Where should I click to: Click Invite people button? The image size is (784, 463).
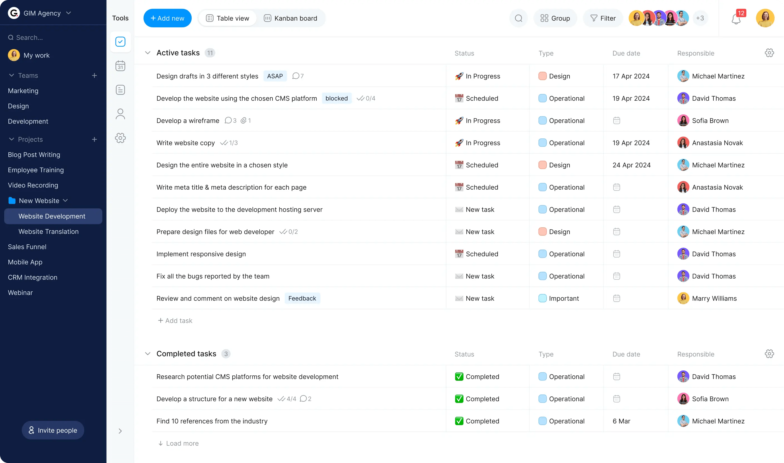(x=53, y=430)
